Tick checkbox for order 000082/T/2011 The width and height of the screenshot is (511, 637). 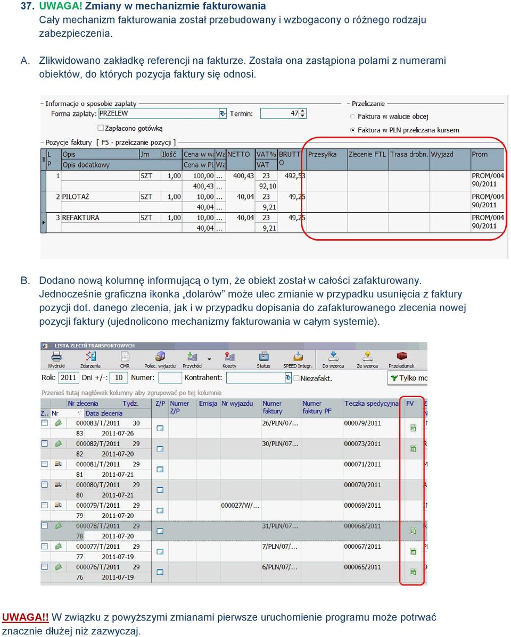click(x=44, y=443)
